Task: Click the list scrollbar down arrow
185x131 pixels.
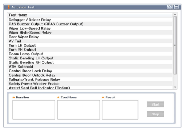Action: coord(175,87)
